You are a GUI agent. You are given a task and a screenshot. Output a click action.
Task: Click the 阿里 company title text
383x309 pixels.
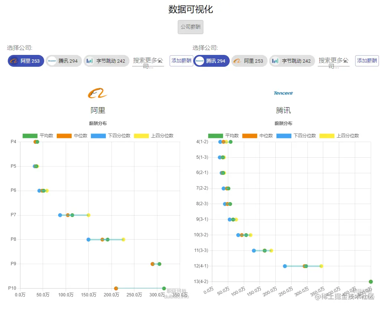(x=98, y=110)
